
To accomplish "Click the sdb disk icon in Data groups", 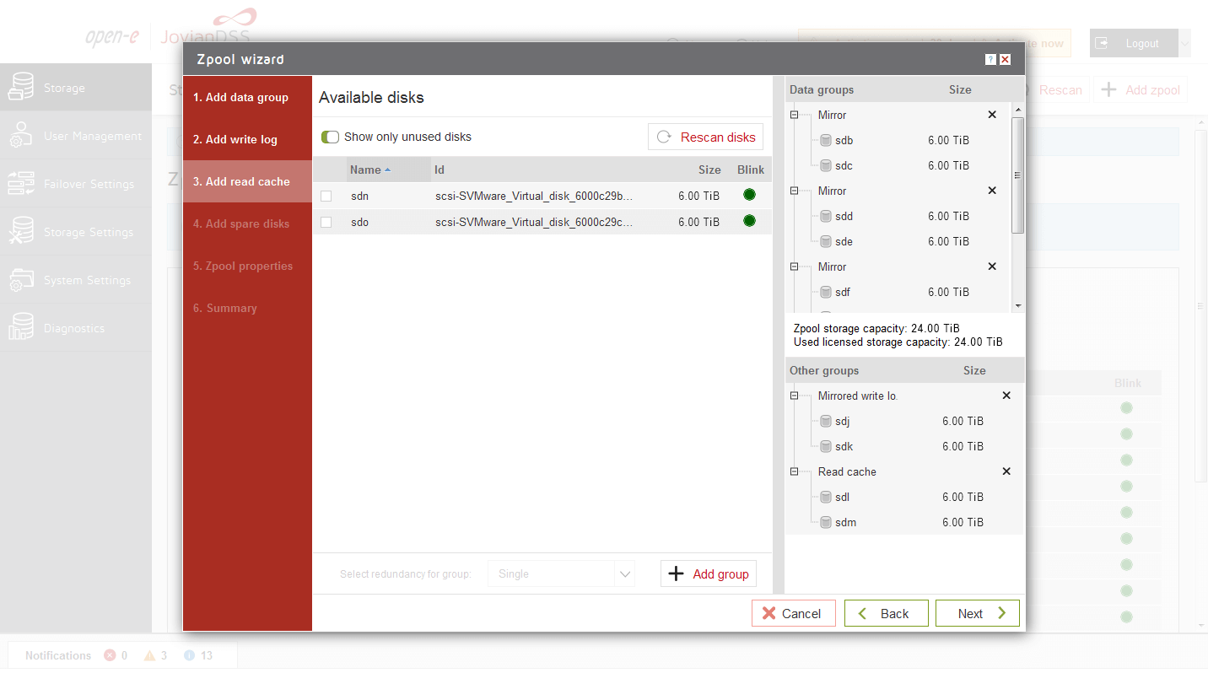I will coord(826,140).
